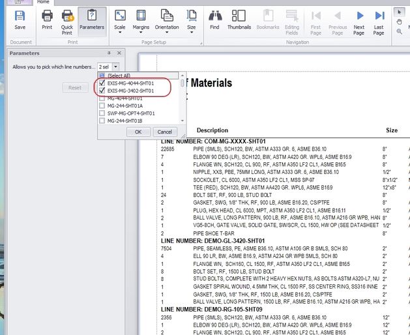Click the list scroll up arrow
This screenshot has width=410, height=335.
coord(183,76)
